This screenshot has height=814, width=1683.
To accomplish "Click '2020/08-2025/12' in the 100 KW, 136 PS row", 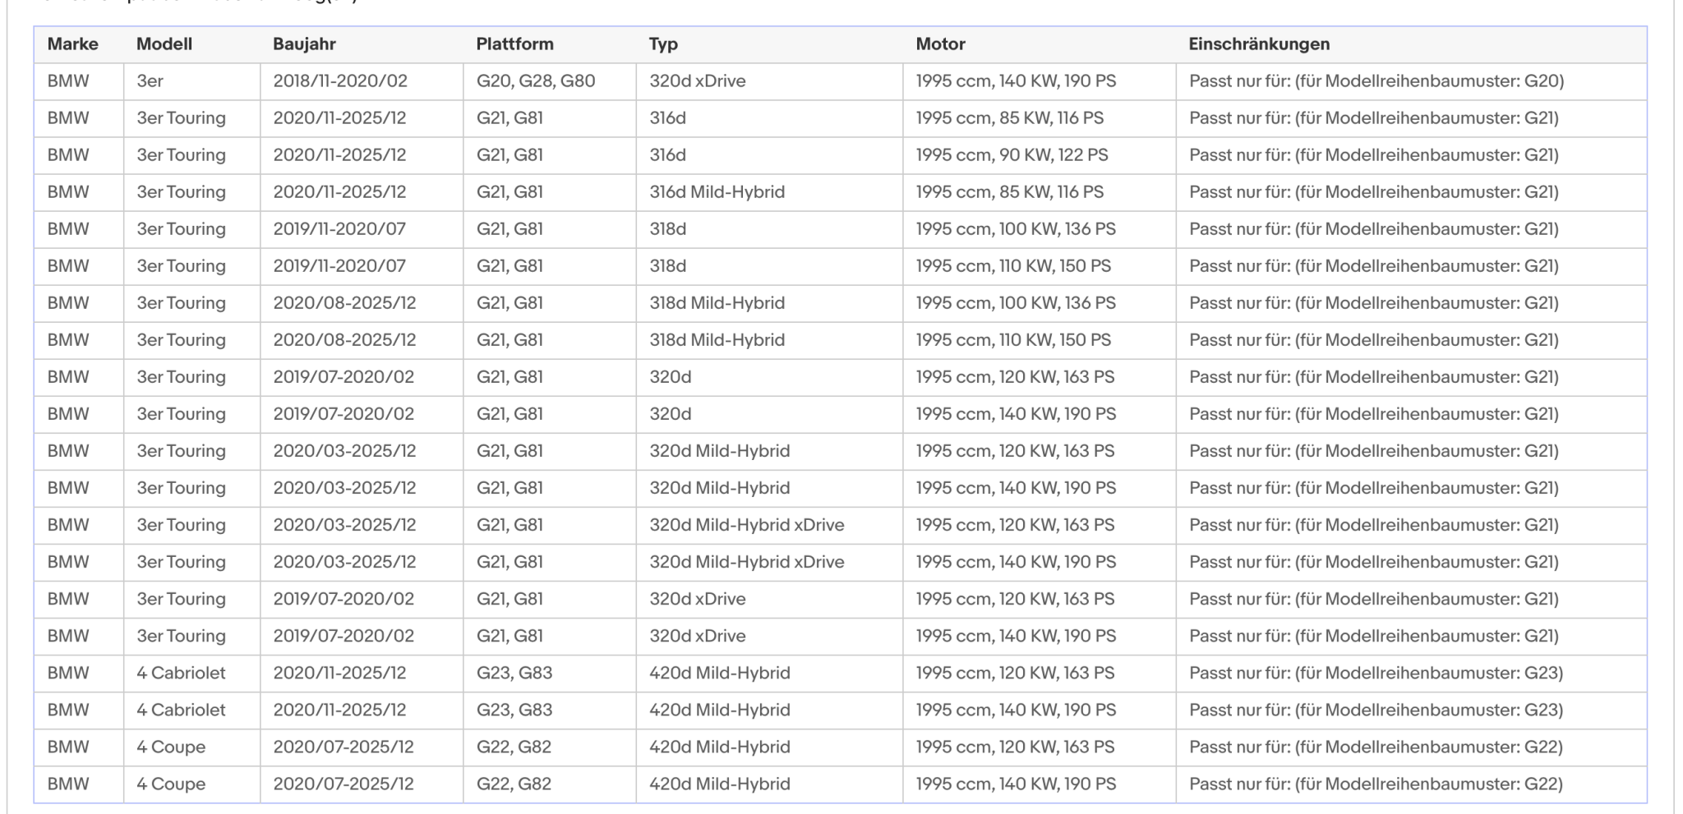I will [x=344, y=303].
